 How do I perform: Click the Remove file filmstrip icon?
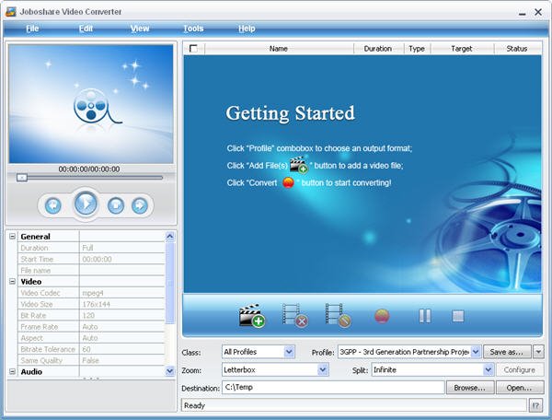click(x=295, y=316)
